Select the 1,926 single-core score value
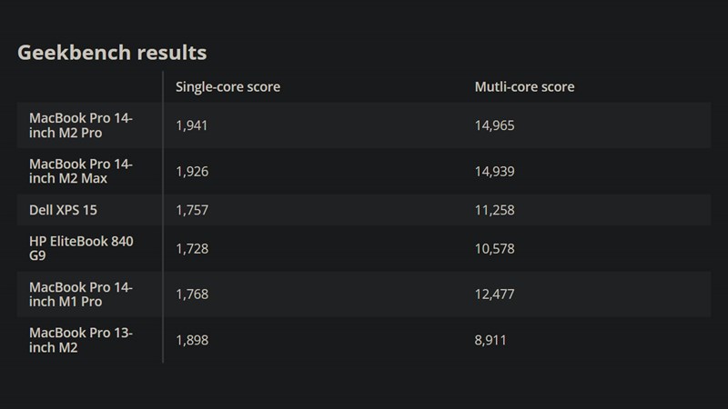The height and width of the screenshot is (409, 728). [192, 171]
